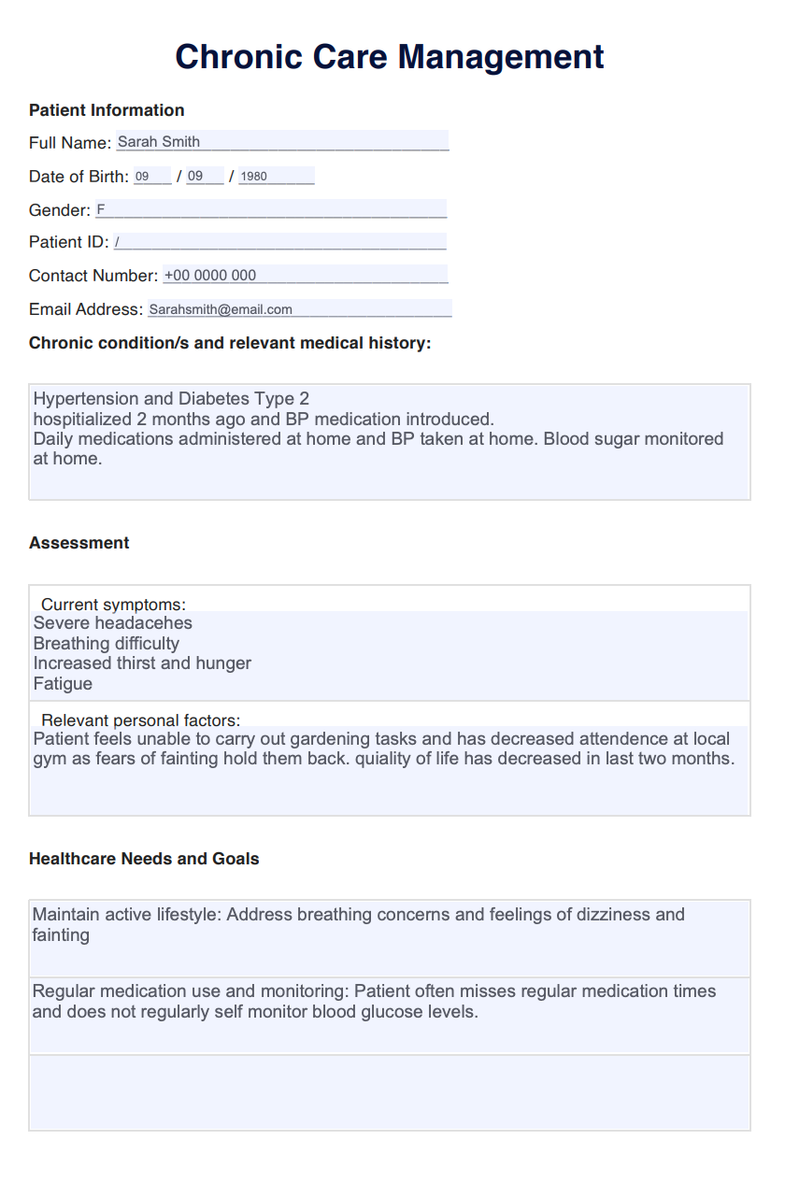Click into the Patient ID field
Image resolution: width=785 pixels, height=1183 pixels.
coord(279,242)
